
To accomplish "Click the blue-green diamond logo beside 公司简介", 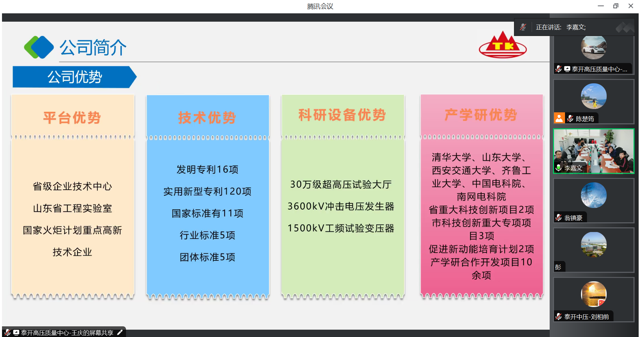I will click(x=39, y=47).
